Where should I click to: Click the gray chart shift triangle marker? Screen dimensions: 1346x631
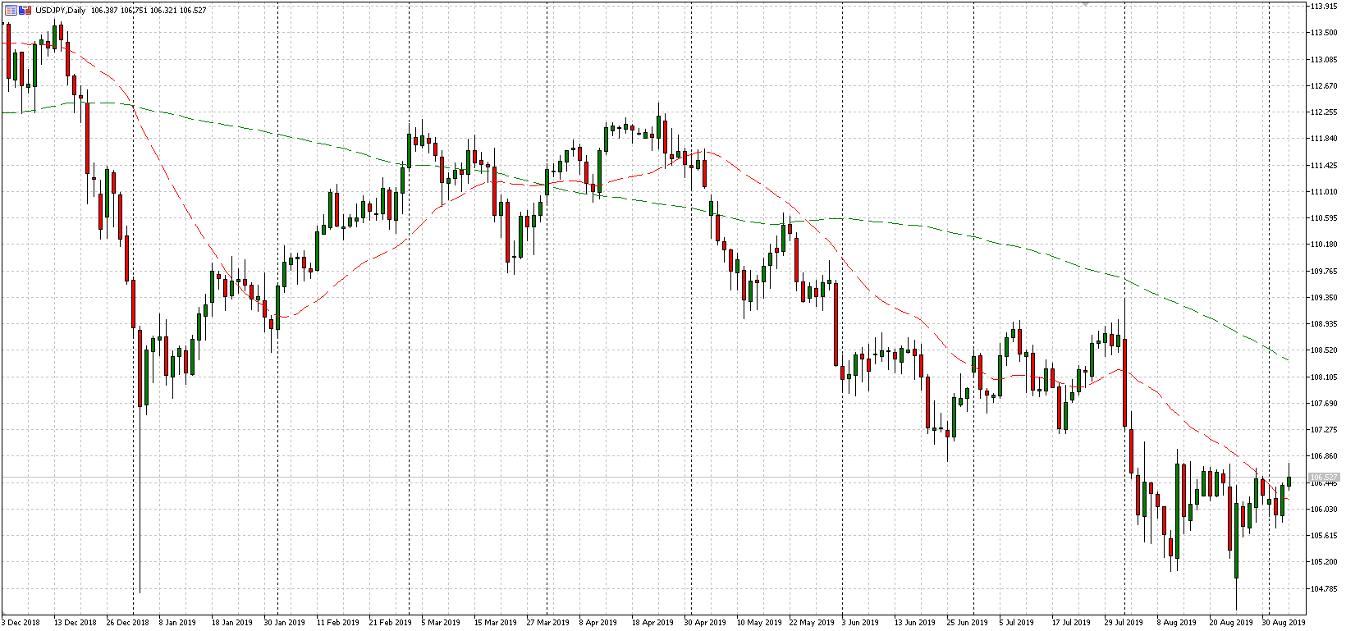click(x=1085, y=4)
